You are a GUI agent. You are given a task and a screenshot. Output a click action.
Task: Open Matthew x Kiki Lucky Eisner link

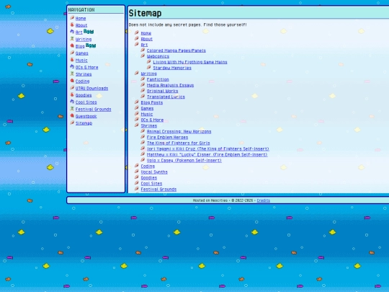[x=207, y=155]
